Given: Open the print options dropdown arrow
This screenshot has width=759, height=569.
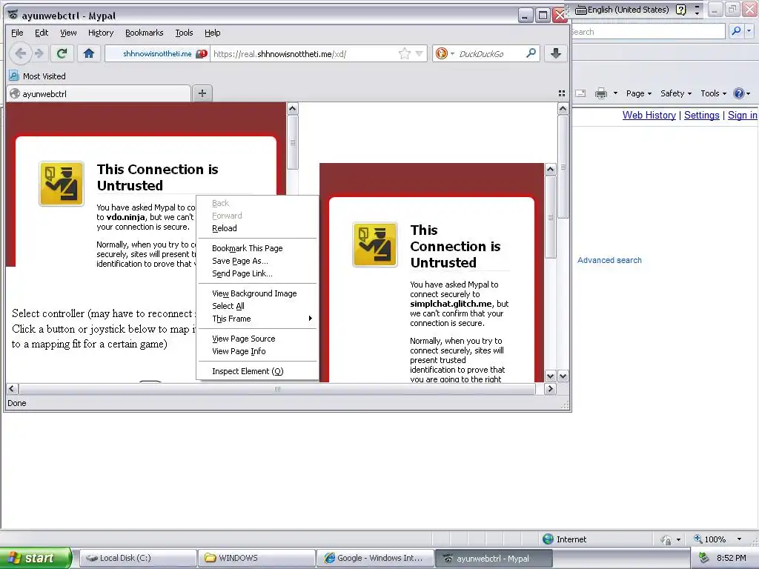Looking at the screenshot, I should [x=615, y=93].
